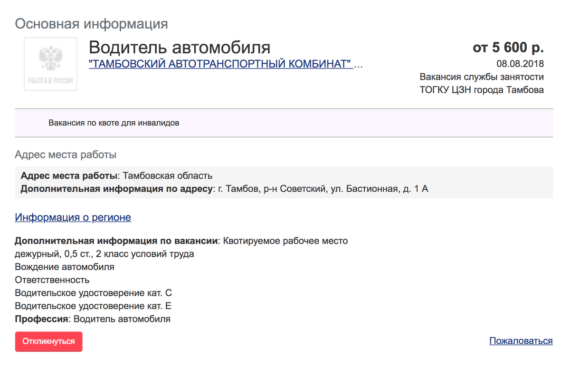The image size is (570, 379).
Task: Click the Основная информация section heading
Action: [x=91, y=23]
